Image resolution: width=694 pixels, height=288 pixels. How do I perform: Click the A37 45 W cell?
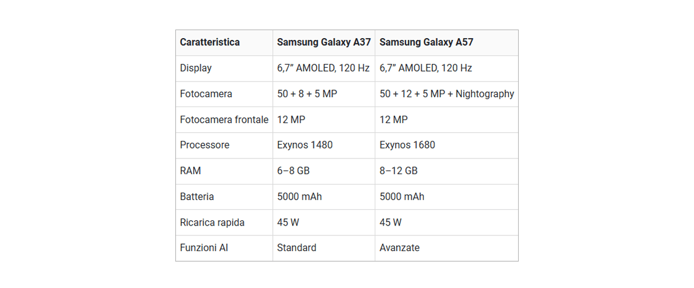(x=288, y=223)
